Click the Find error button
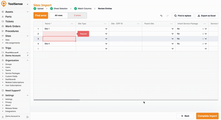 click(41, 15)
